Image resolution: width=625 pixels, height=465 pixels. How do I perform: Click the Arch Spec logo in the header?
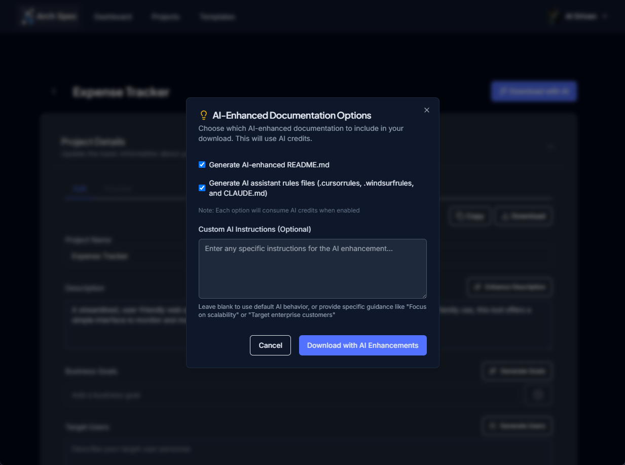[x=49, y=16]
